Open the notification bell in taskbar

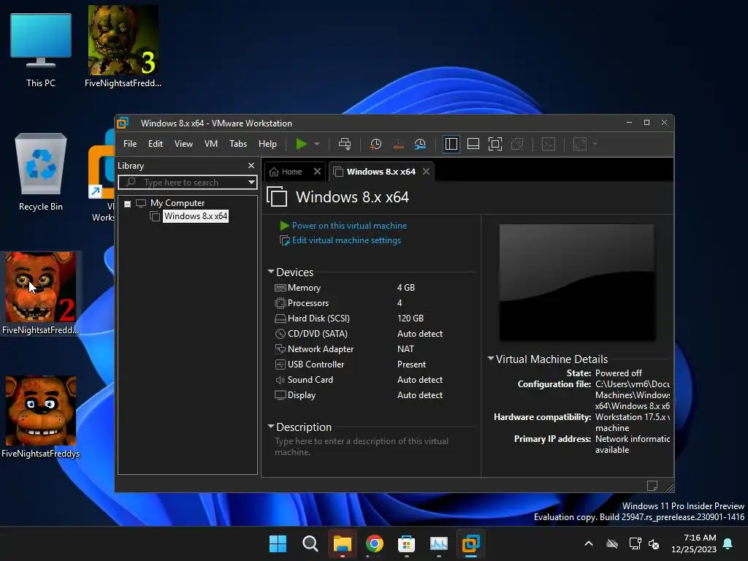pyautogui.click(x=728, y=543)
